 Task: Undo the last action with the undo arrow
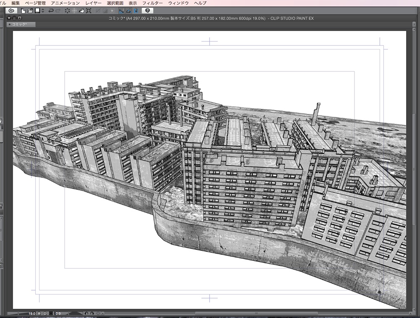click(x=50, y=12)
